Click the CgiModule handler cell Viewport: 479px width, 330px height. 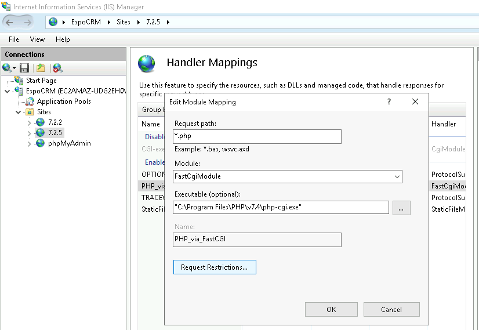coord(448,149)
